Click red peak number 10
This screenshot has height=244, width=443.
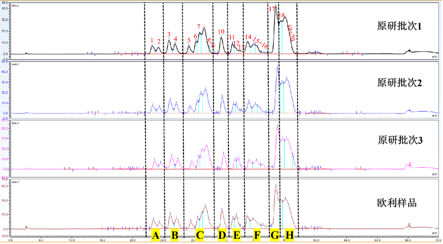[x=221, y=32]
